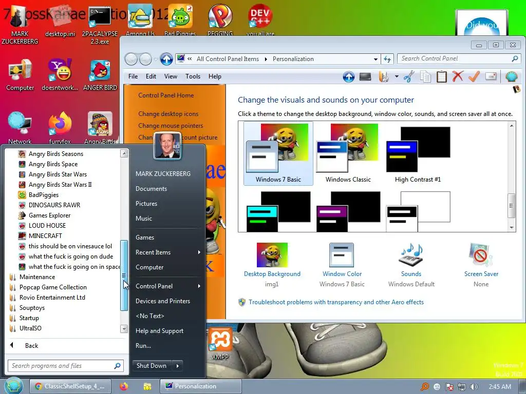
Task: Click the Copy pages toolbar icon
Action: point(425,77)
